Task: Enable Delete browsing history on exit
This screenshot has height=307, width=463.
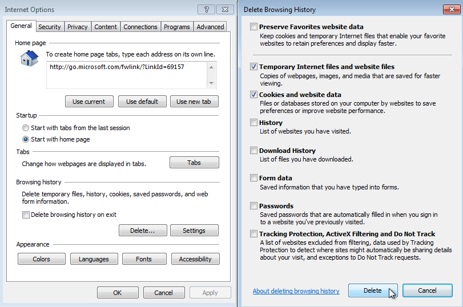Action: tap(26, 215)
